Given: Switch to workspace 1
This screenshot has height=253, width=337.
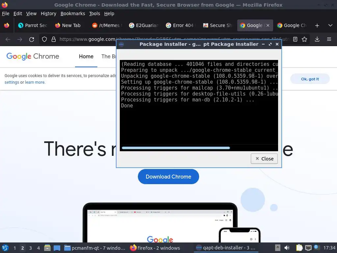Looking at the screenshot, I should point(14,248).
